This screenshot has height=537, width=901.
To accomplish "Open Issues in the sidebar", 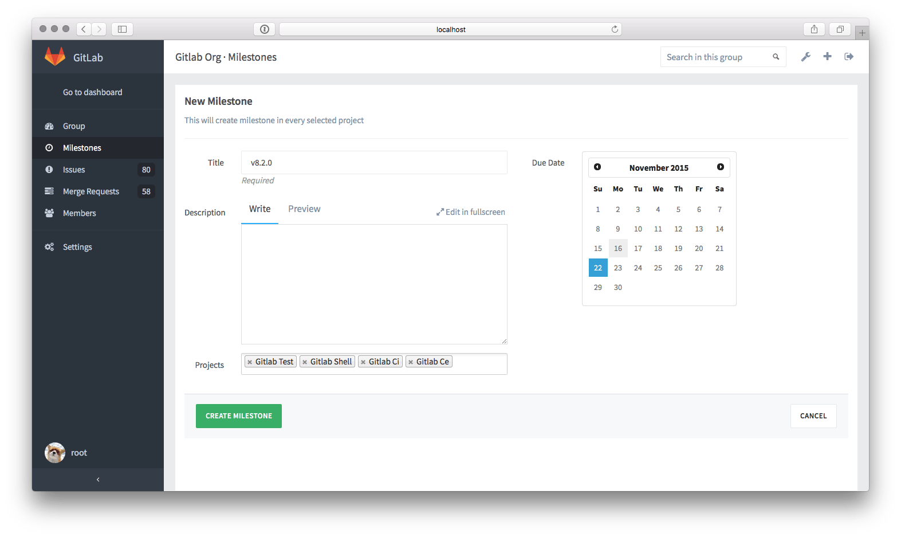I will point(74,170).
